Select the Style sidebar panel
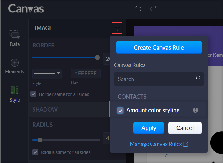Image resolution: width=223 pixels, height=163 pixels. (15, 94)
